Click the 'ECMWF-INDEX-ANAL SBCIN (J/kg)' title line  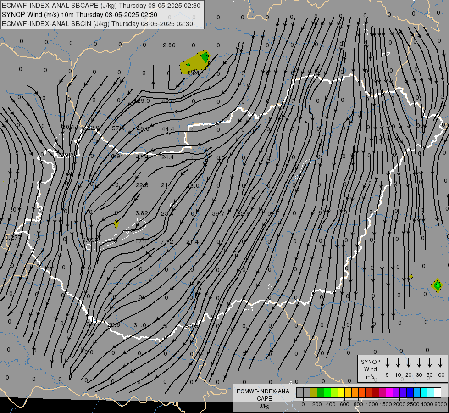pos(97,24)
